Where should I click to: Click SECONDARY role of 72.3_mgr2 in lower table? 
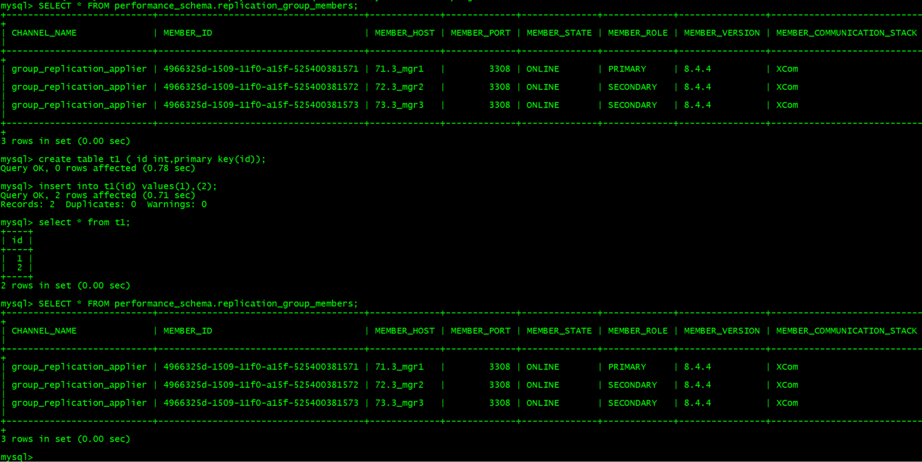(632, 385)
